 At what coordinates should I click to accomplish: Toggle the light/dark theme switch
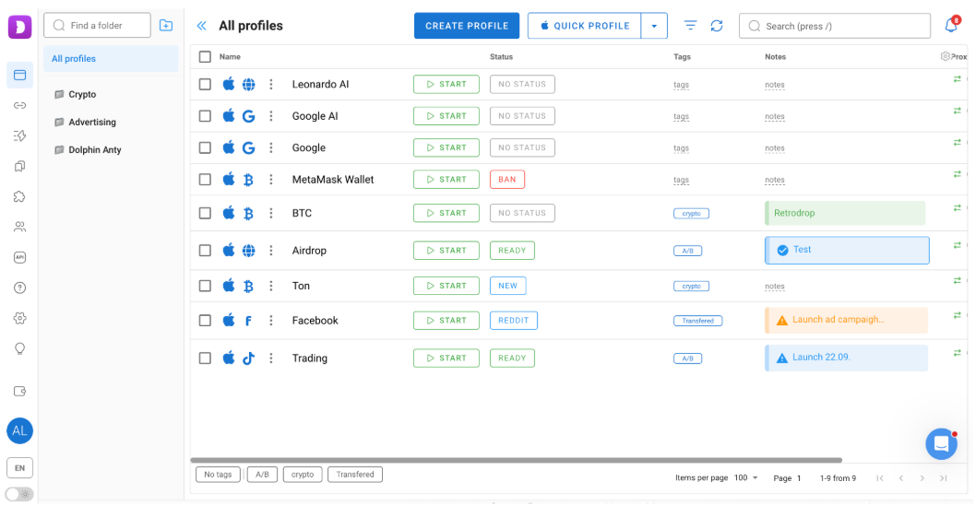(19, 495)
